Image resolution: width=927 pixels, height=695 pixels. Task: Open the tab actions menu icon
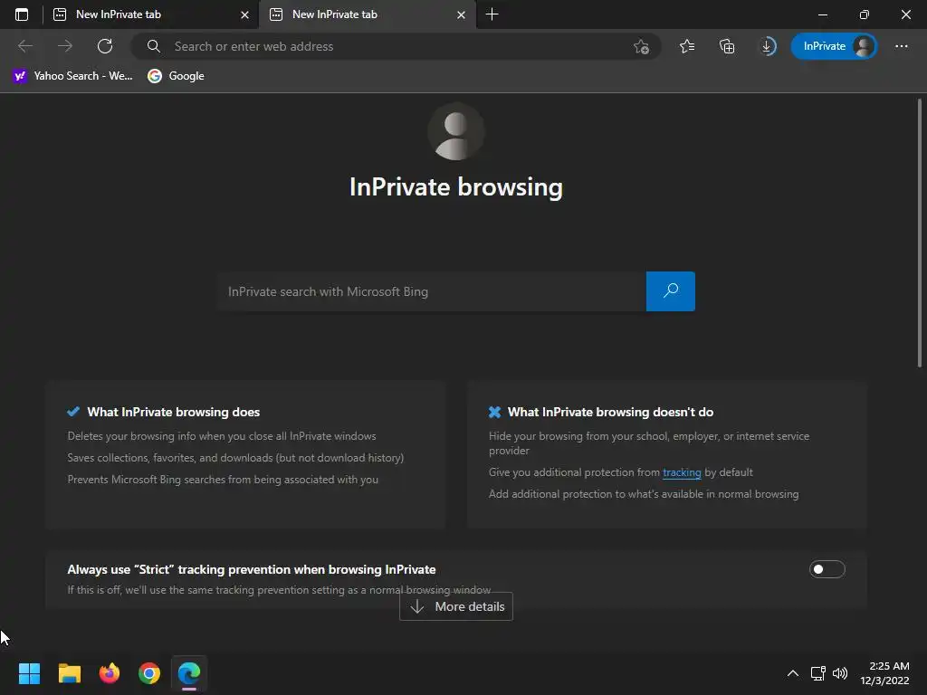coord(22,14)
